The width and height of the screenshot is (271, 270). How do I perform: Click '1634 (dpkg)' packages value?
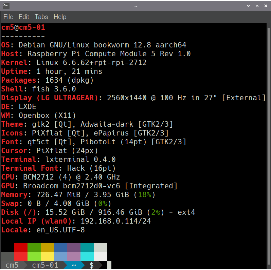[70, 80]
